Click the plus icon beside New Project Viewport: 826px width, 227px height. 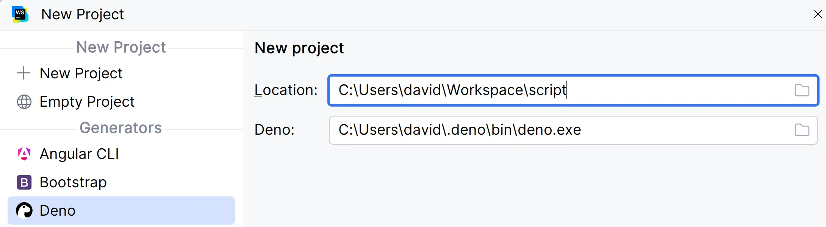click(x=24, y=73)
